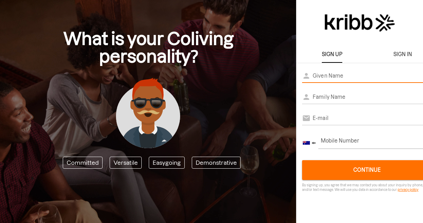423x223 pixels.
Task: Click the kribb wordmark text
Action: 349,23
